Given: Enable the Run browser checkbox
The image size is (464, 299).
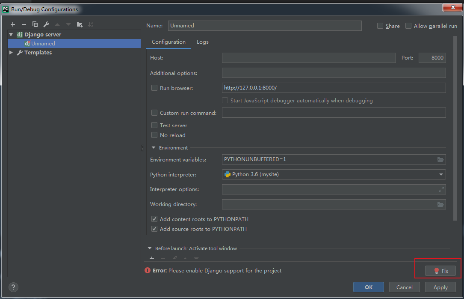Looking at the screenshot, I should (154, 88).
